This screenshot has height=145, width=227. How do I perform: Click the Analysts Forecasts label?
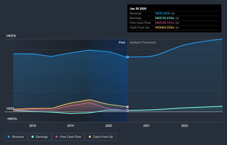[x=143, y=42]
